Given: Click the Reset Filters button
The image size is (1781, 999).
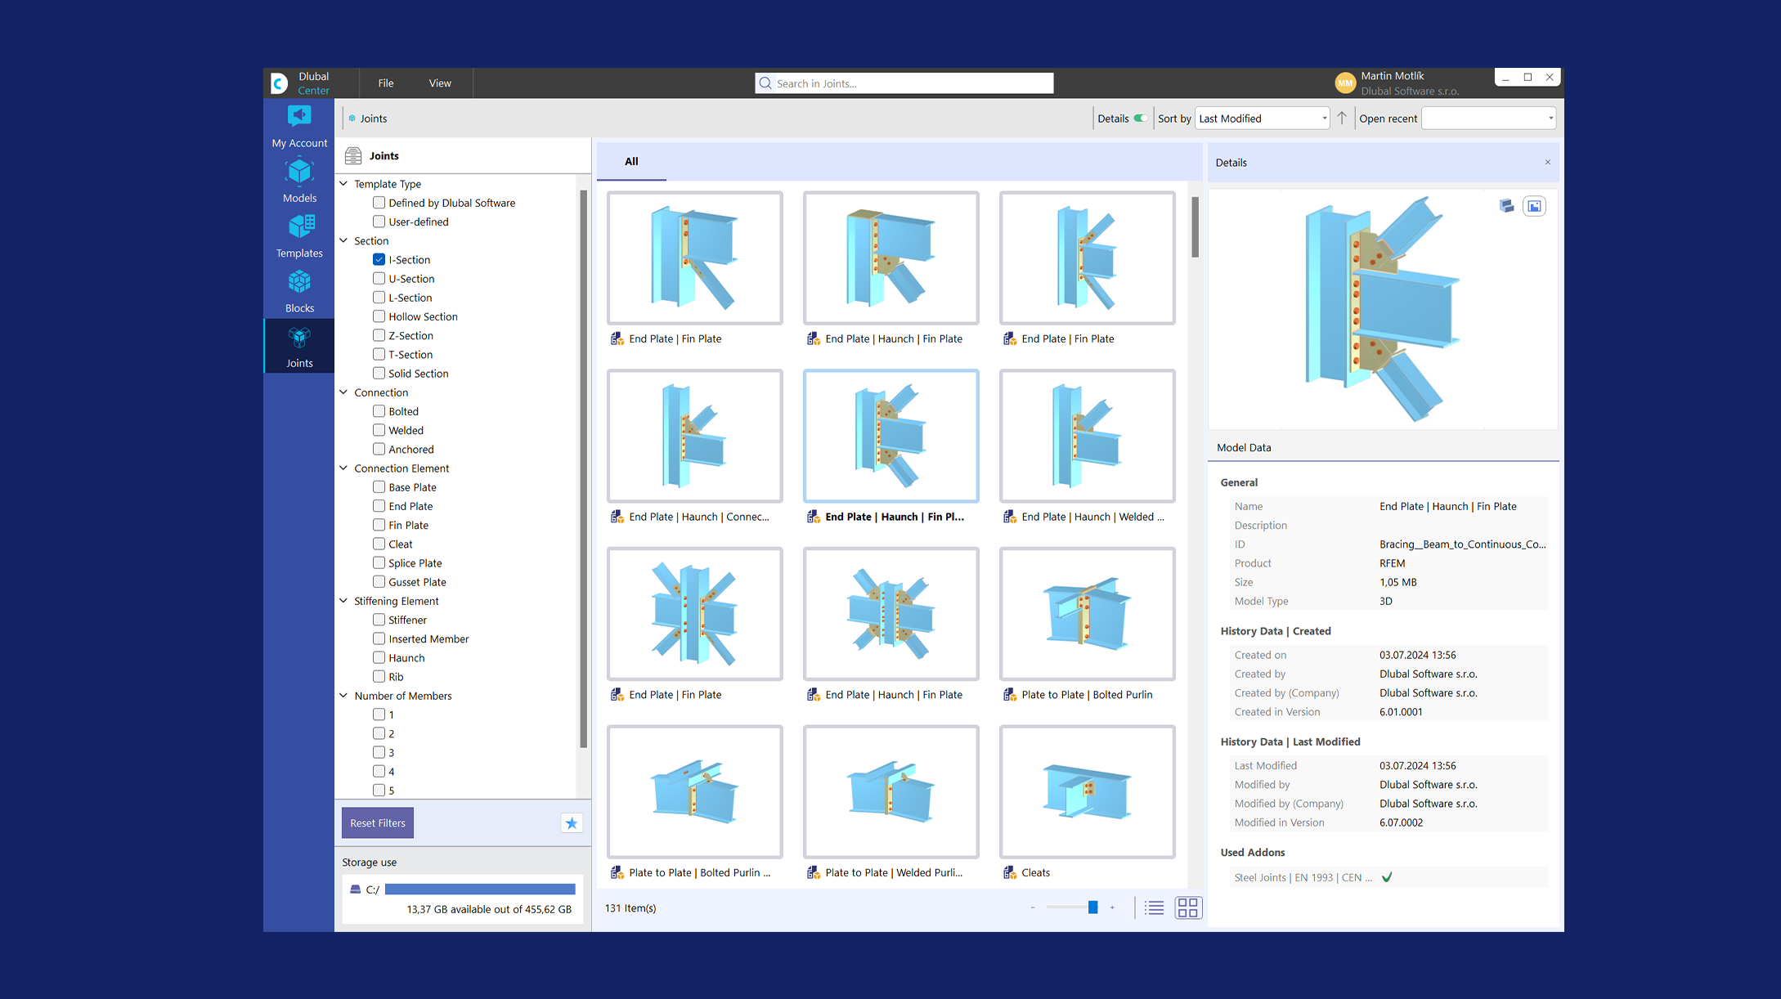Looking at the screenshot, I should 377,822.
